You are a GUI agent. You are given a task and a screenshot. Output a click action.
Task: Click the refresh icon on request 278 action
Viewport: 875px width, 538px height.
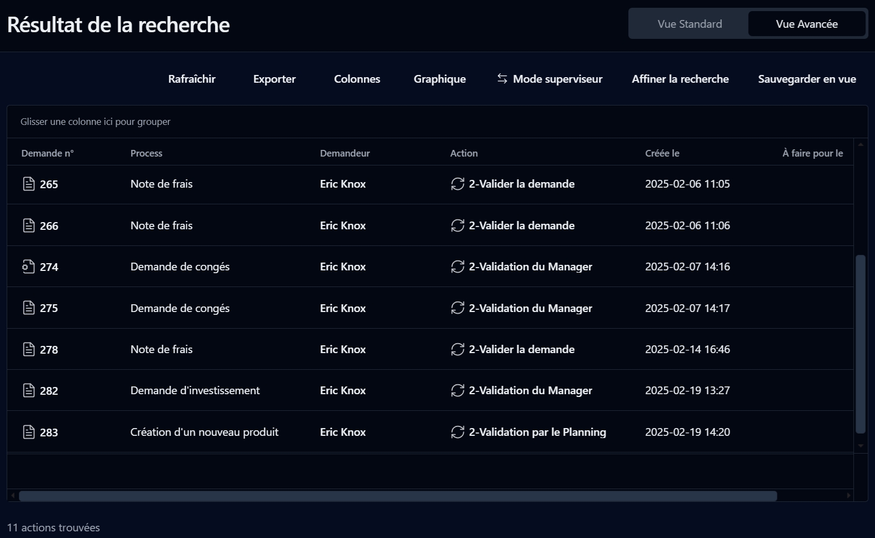tap(457, 349)
